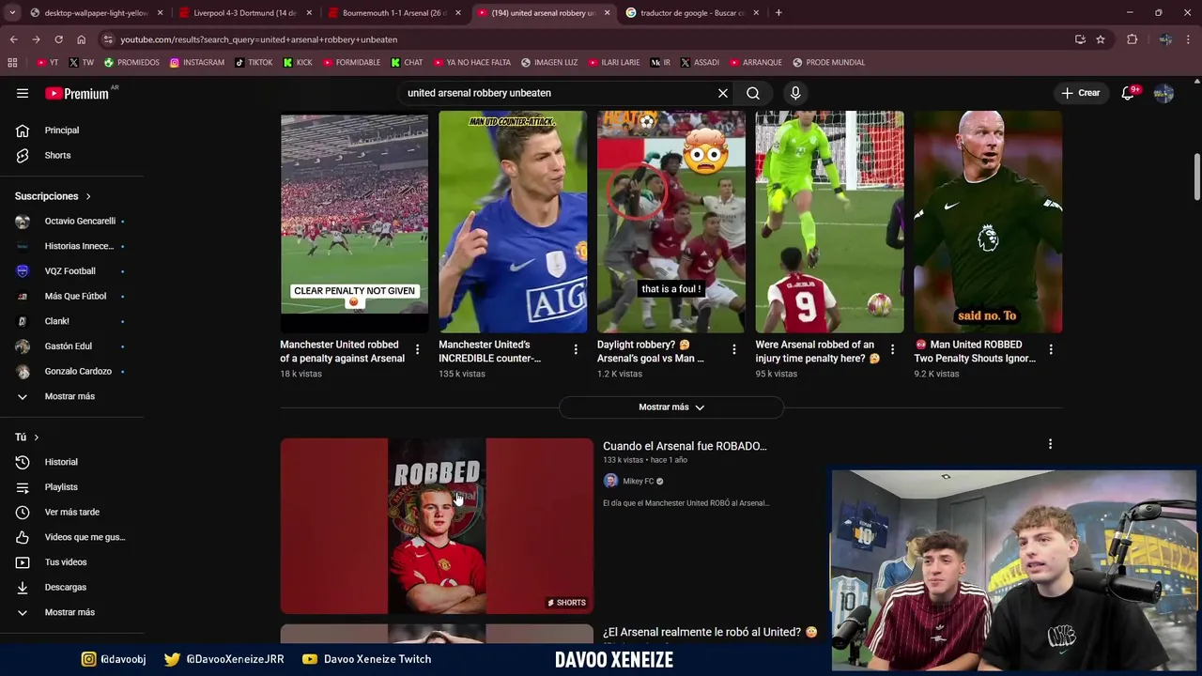Switch to desktop-wallpaper-light-yellow tab
Screen dimensions: 1202x676
pyautogui.click(x=95, y=13)
